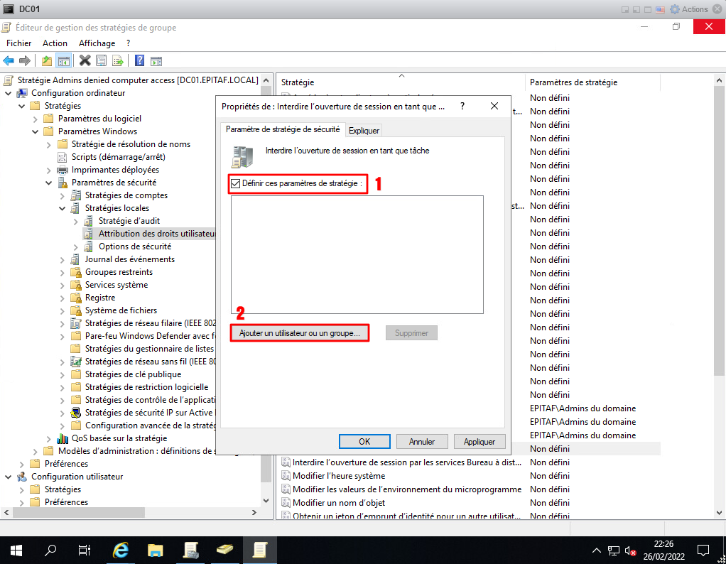
Task: Open the Affichage menu
Action: tap(97, 43)
